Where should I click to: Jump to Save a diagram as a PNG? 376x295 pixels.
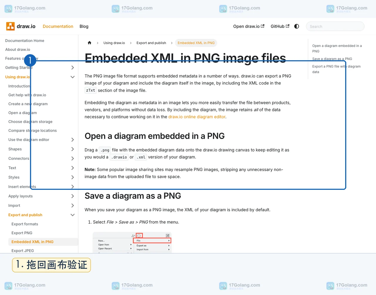point(332,59)
